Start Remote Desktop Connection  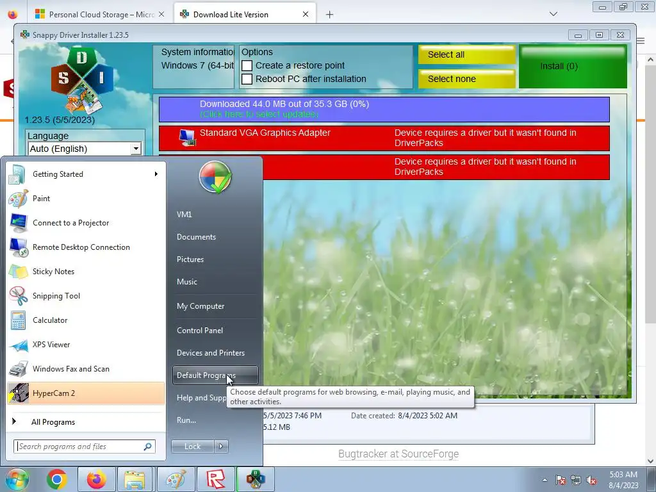[x=86, y=247]
